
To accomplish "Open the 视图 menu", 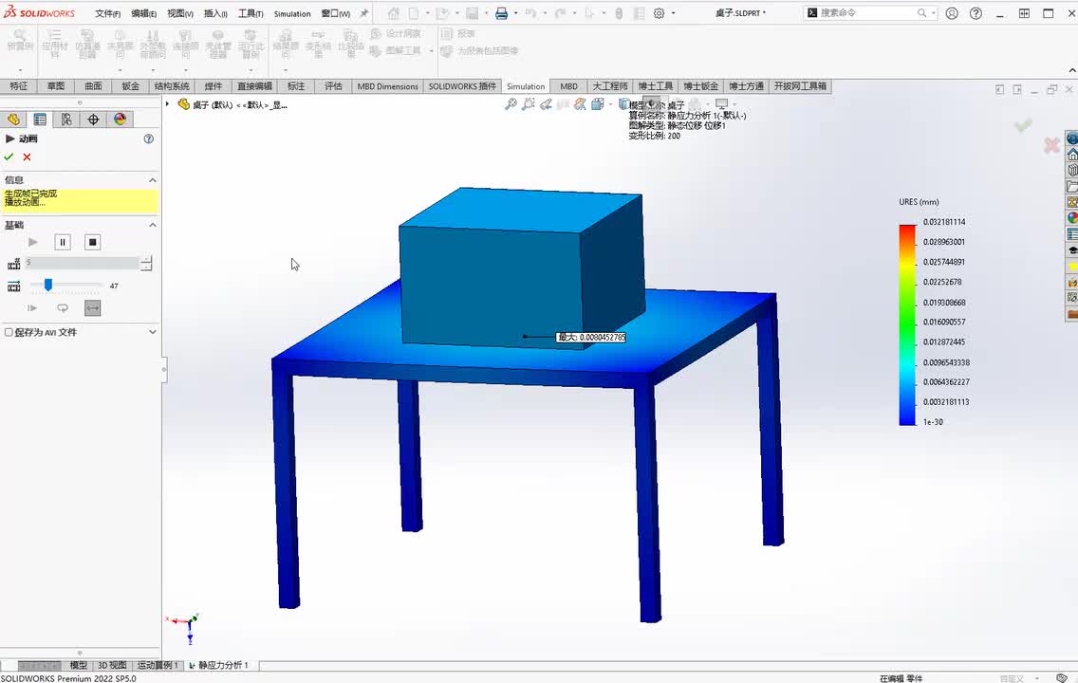I will [180, 13].
